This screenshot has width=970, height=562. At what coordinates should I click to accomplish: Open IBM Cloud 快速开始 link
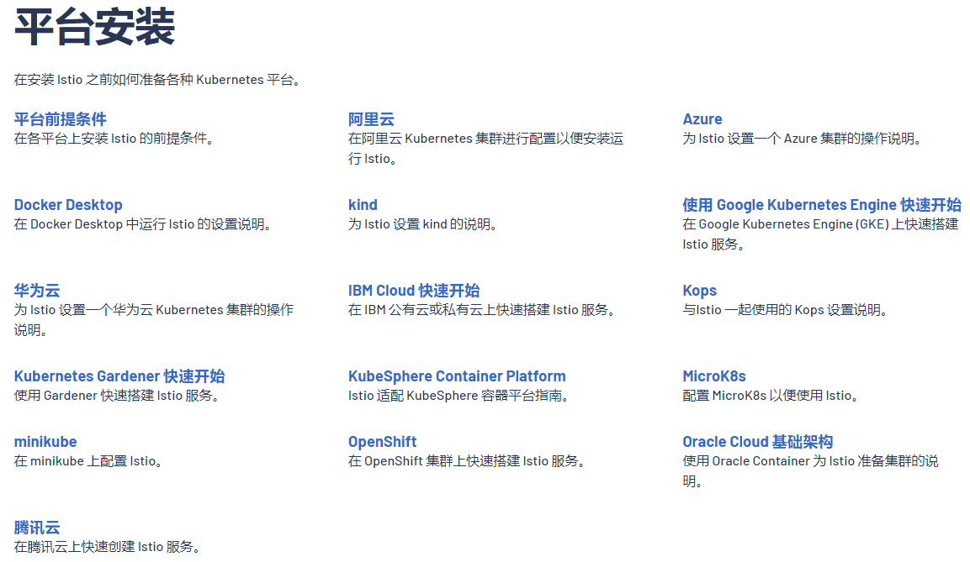(414, 291)
